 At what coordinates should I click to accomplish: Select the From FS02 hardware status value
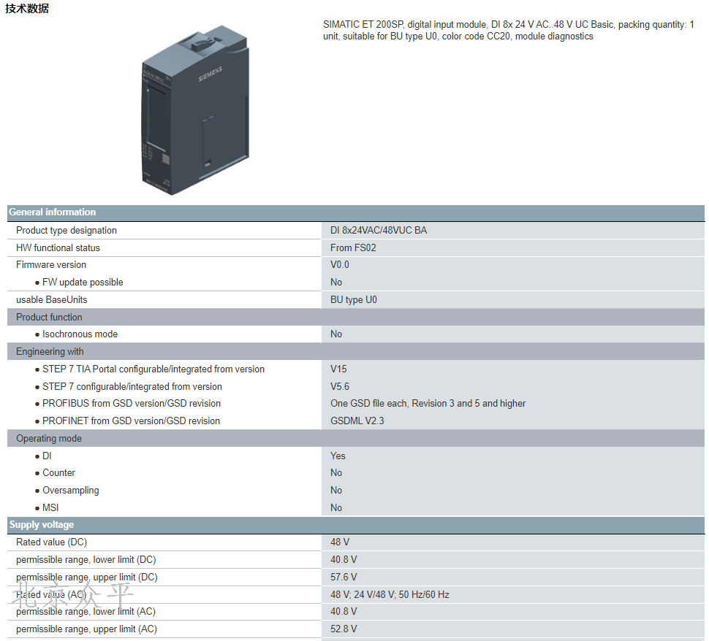[x=353, y=247]
